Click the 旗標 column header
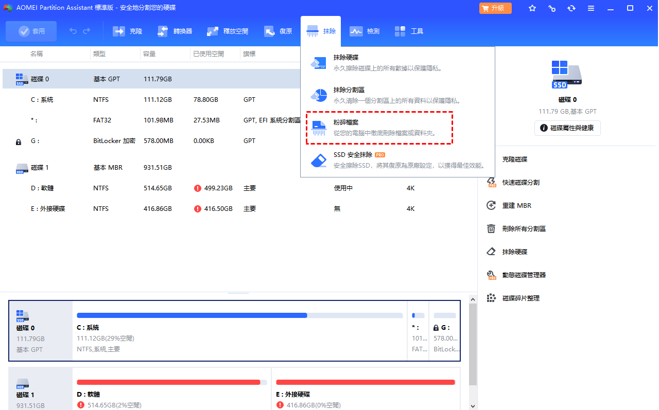 pyautogui.click(x=250, y=54)
